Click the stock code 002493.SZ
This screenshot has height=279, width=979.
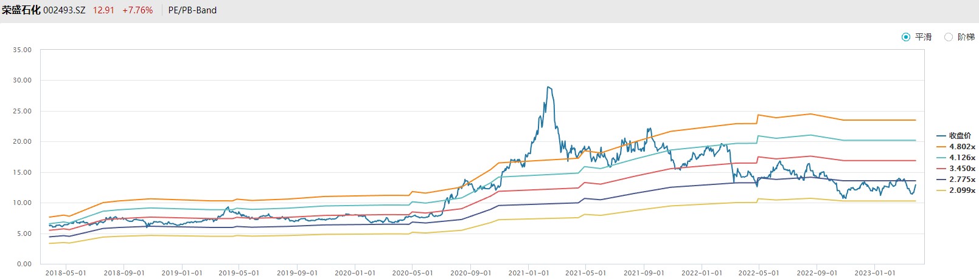(64, 10)
